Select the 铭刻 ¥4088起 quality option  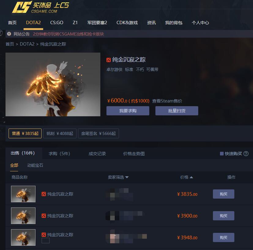[x=60, y=133]
